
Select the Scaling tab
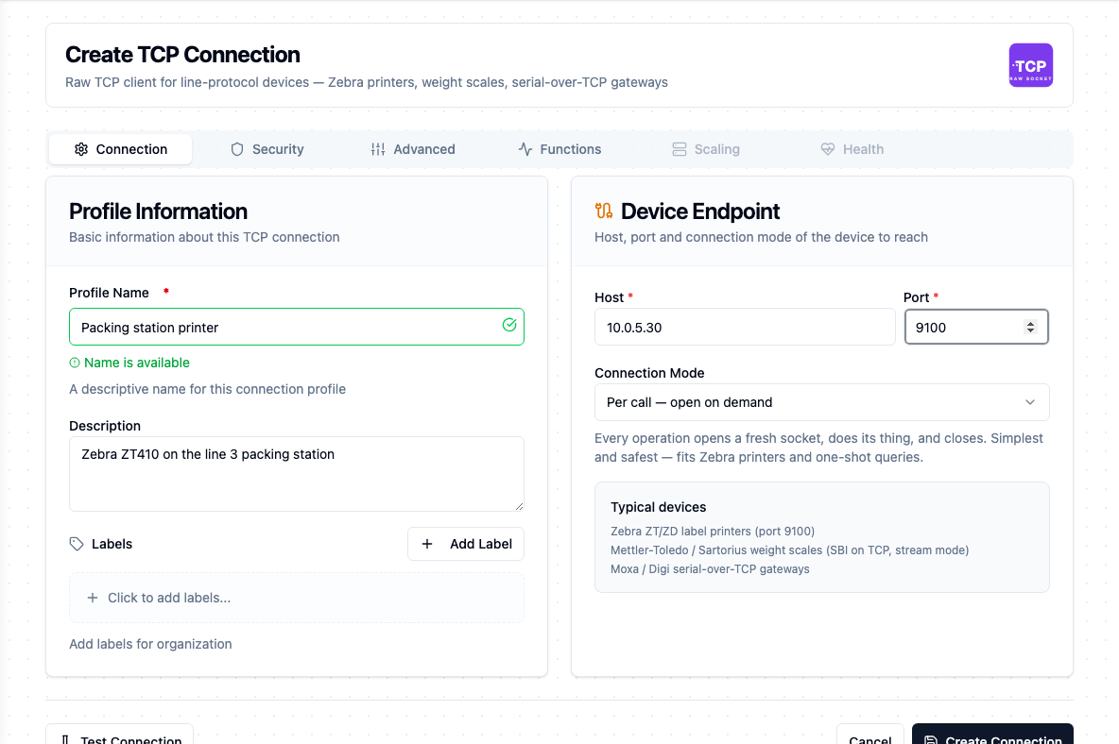(x=707, y=149)
